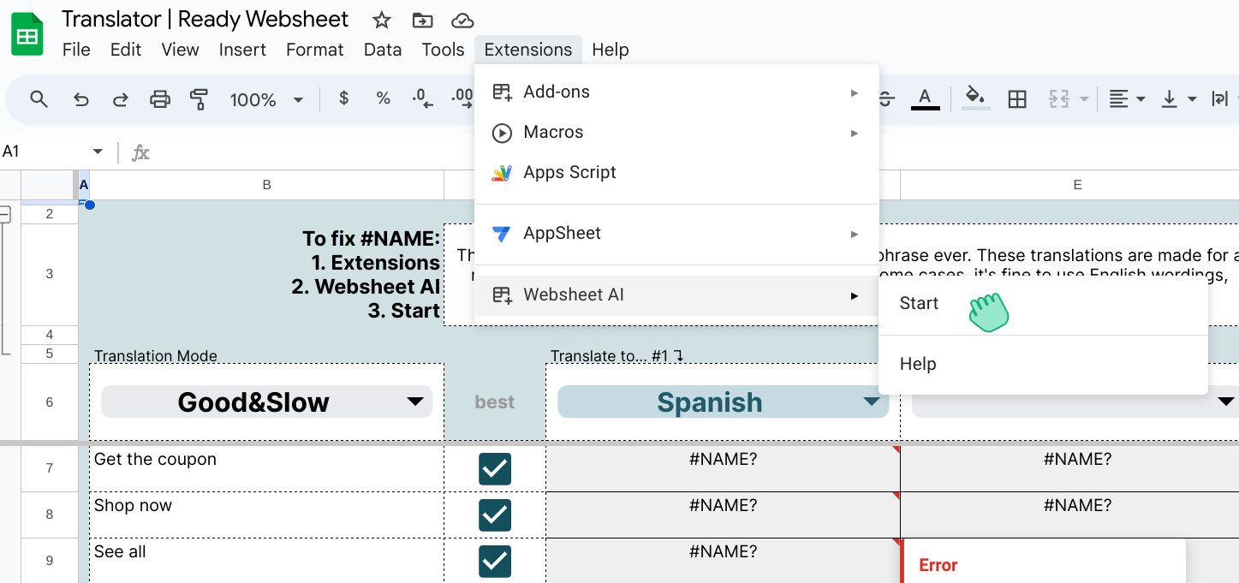
Task: Open the second language dropdown arrow
Action: point(1226,402)
